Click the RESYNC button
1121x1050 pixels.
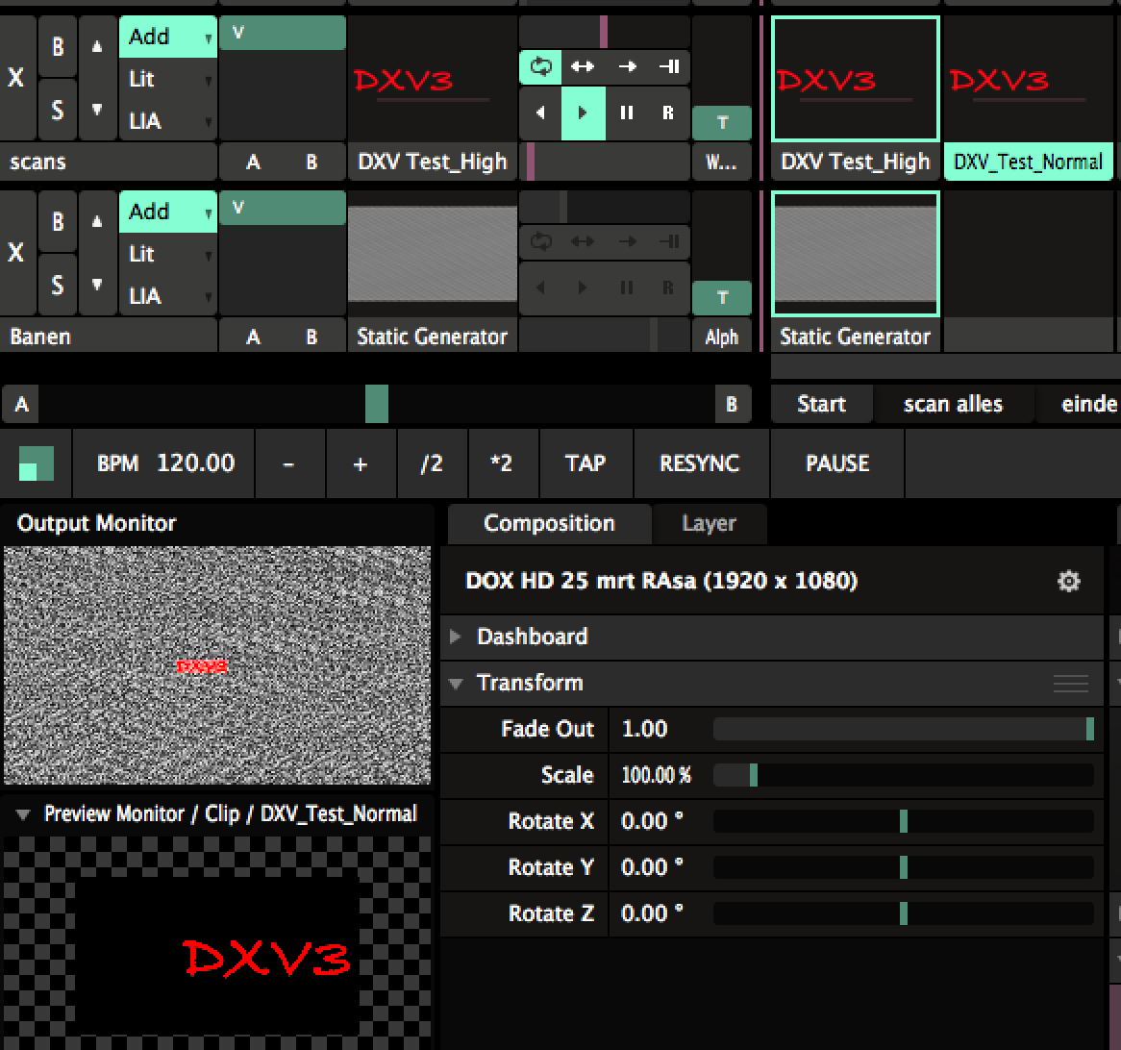(699, 463)
